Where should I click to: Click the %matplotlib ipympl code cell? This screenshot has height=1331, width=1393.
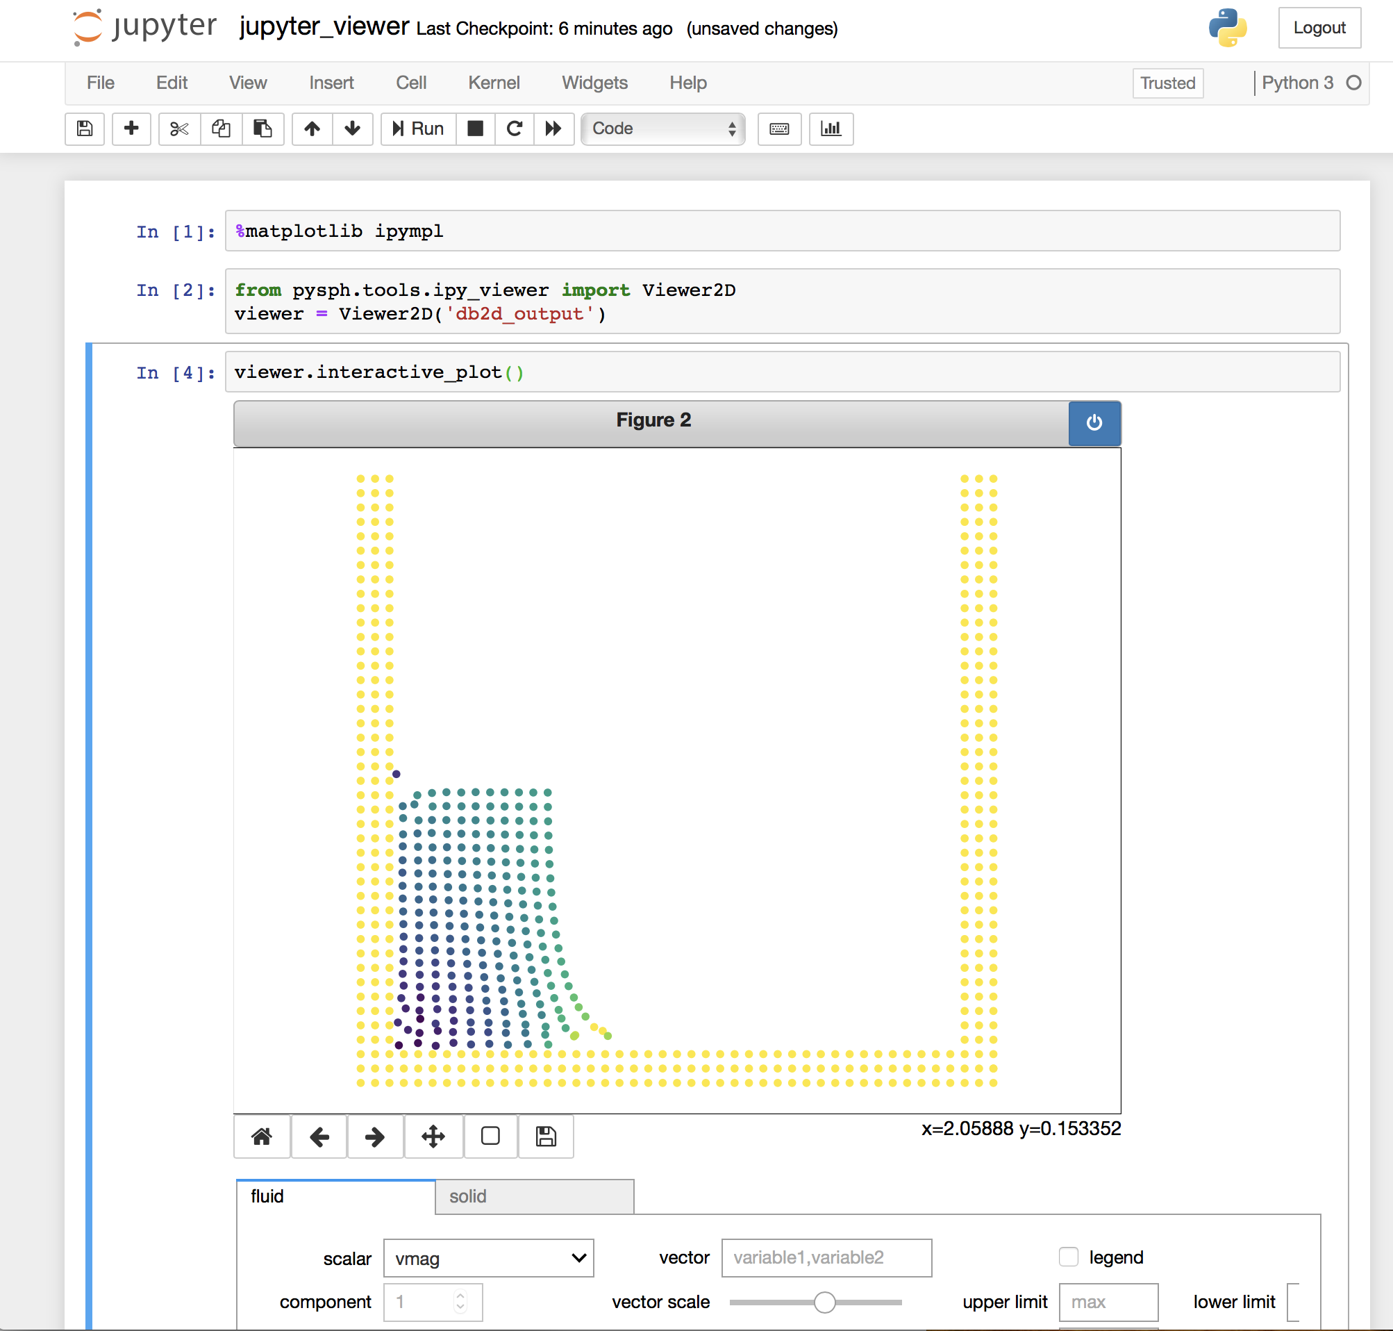point(783,231)
